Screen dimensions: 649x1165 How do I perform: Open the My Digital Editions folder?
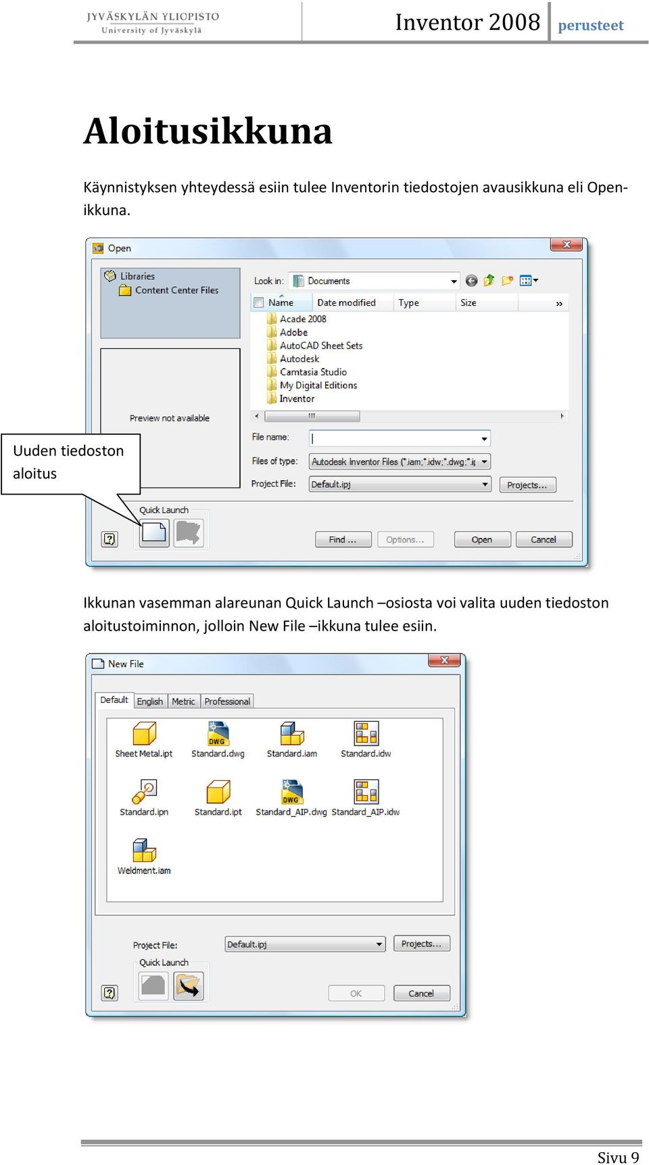coord(313,386)
